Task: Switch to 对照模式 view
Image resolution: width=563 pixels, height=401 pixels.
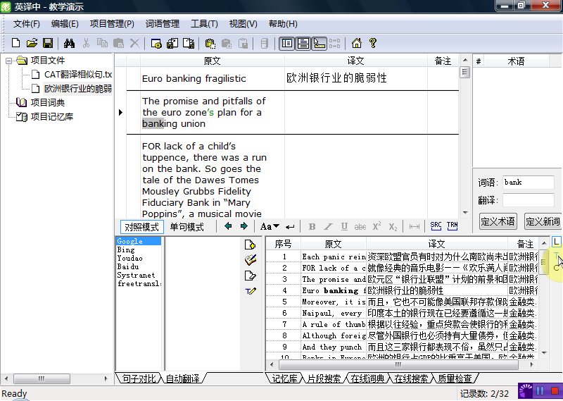Action: 142,227
